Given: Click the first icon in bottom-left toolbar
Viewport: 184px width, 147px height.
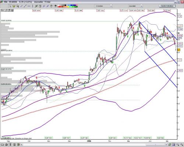Looking at the screenshot, I should pos(3,144).
